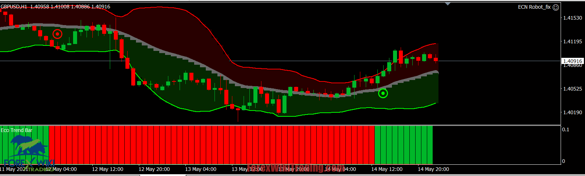Click the 13 May 04:00 time label
This screenshot has width=585, height=176.
pos(201,169)
